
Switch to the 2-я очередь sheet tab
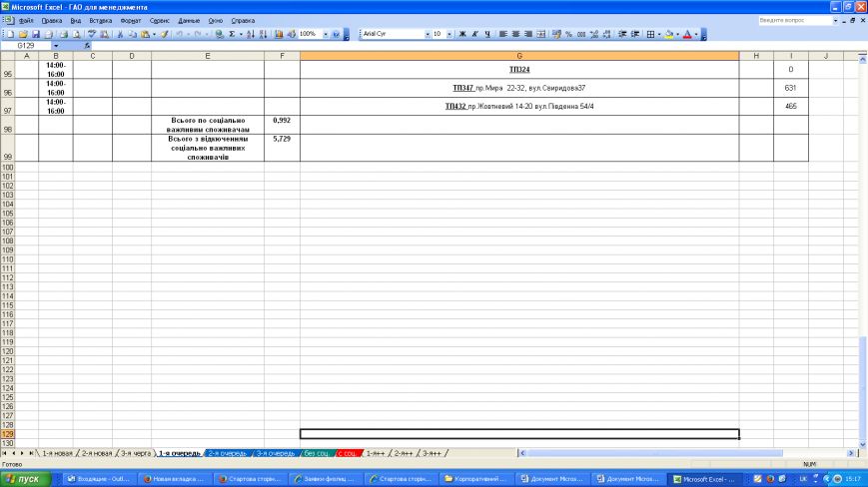228,453
